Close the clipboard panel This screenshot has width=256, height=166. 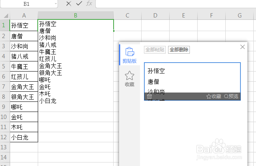pos(243,47)
